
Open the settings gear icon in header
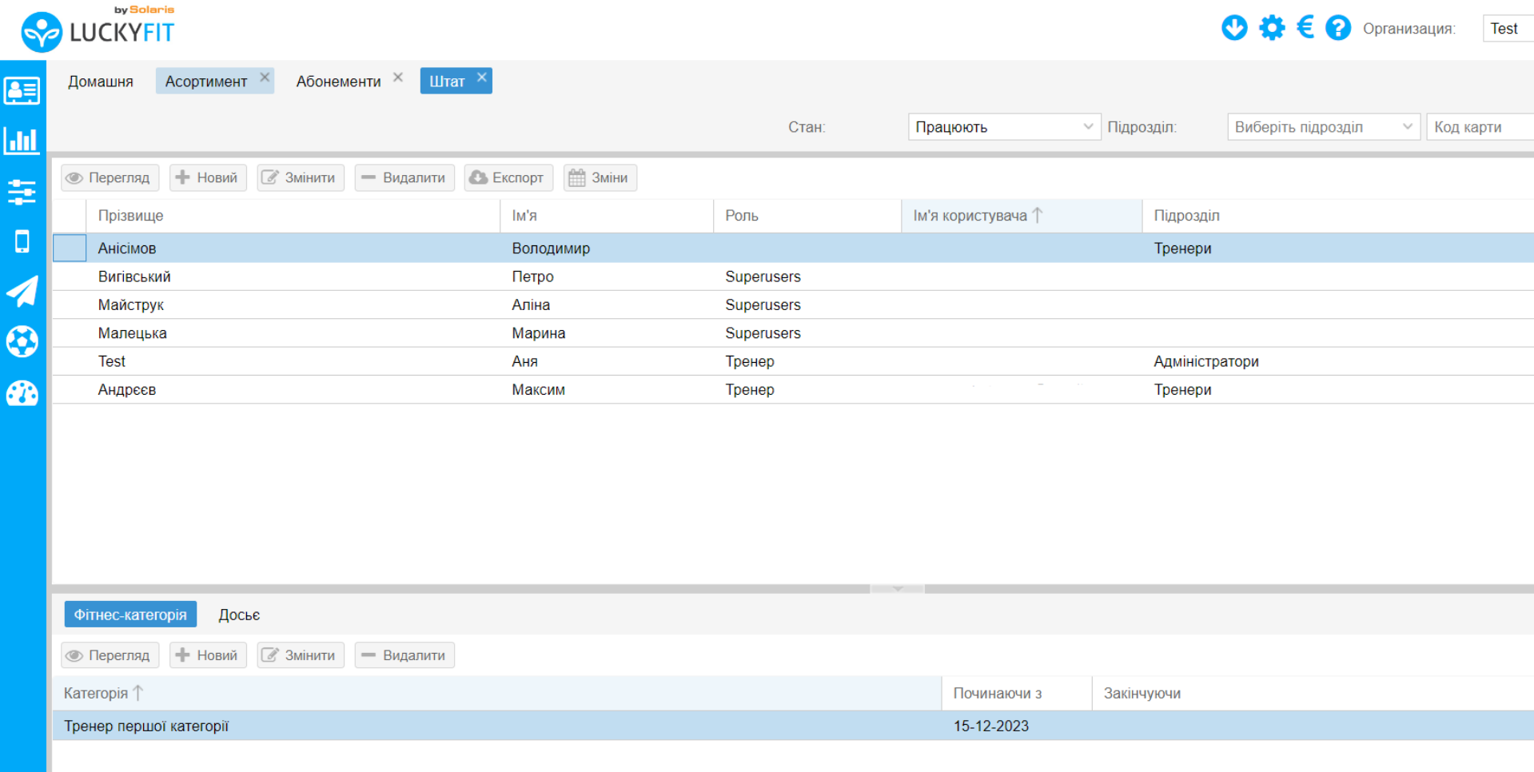(1272, 28)
